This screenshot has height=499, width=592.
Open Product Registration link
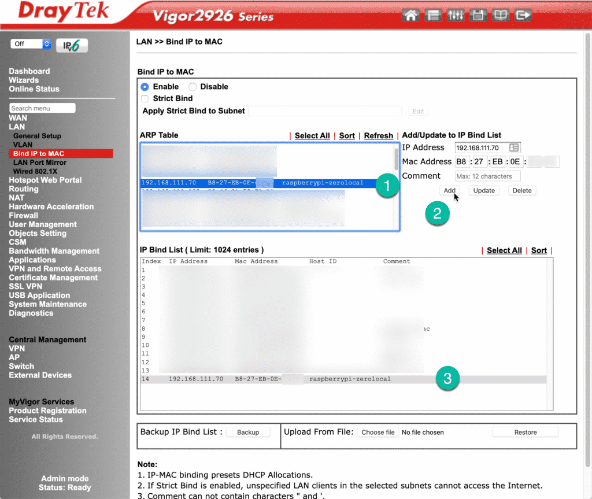click(47, 411)
